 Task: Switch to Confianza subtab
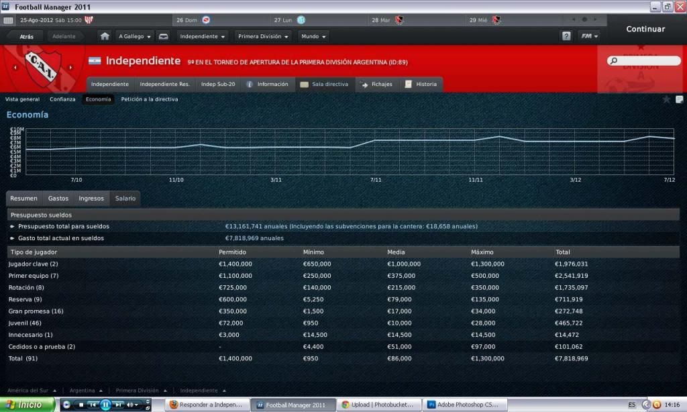(62, 99)
